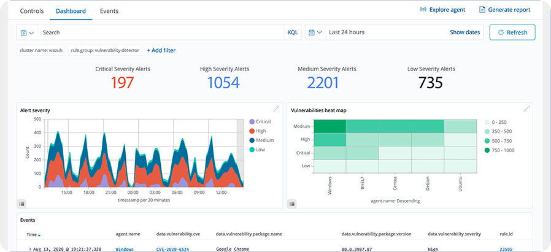Click the refresh icon in Refresh button
The width and height of the screenshot is (551, 252).
click(501, 32)
